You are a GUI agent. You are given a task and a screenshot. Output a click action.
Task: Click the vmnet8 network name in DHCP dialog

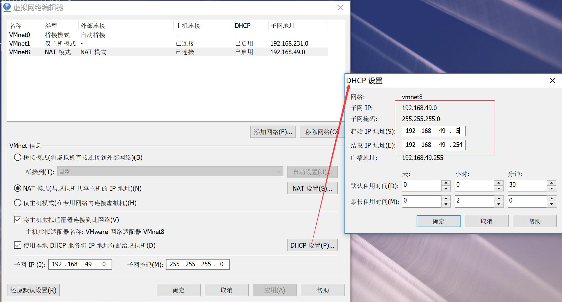coord(412,97)
